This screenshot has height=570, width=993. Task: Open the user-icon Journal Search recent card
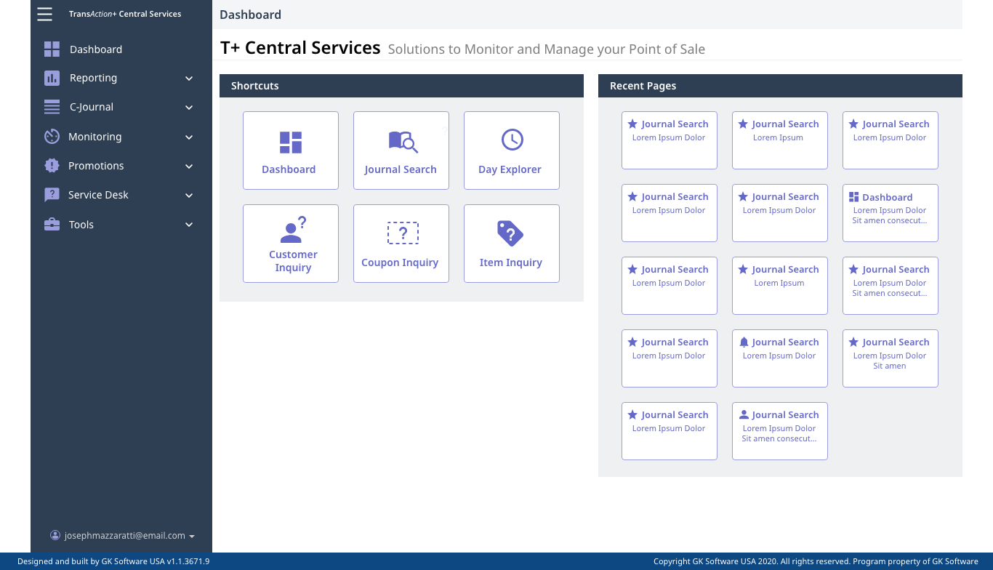pyautogui.click(x=779, y=430)
